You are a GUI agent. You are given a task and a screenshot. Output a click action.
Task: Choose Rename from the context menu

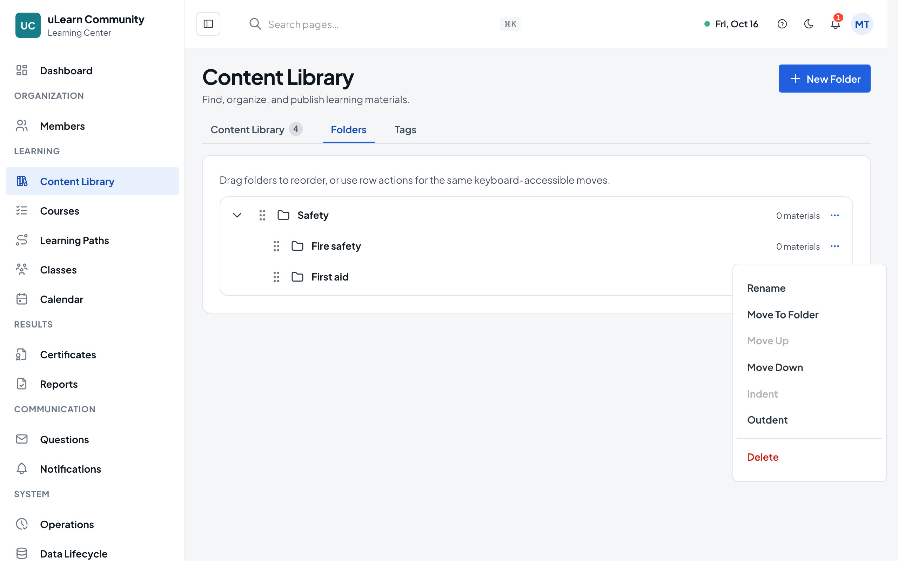point(809,288)
